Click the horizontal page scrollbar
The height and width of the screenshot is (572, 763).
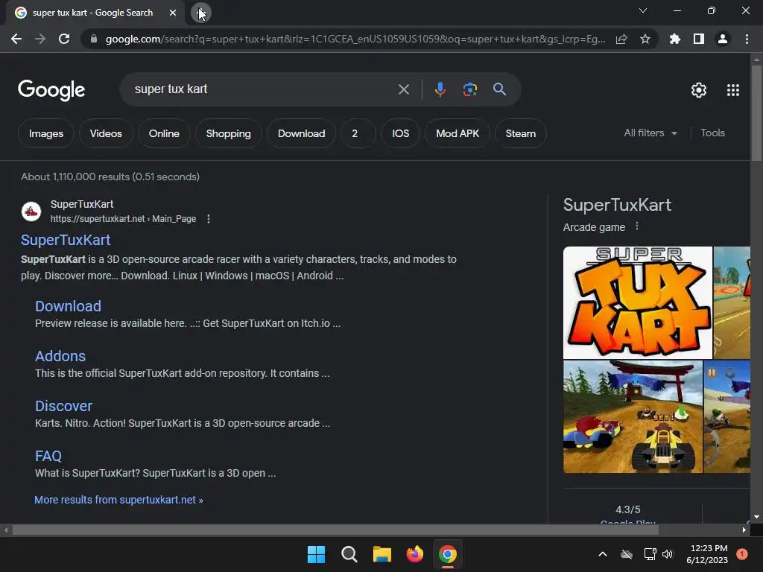tap(335, 530)
